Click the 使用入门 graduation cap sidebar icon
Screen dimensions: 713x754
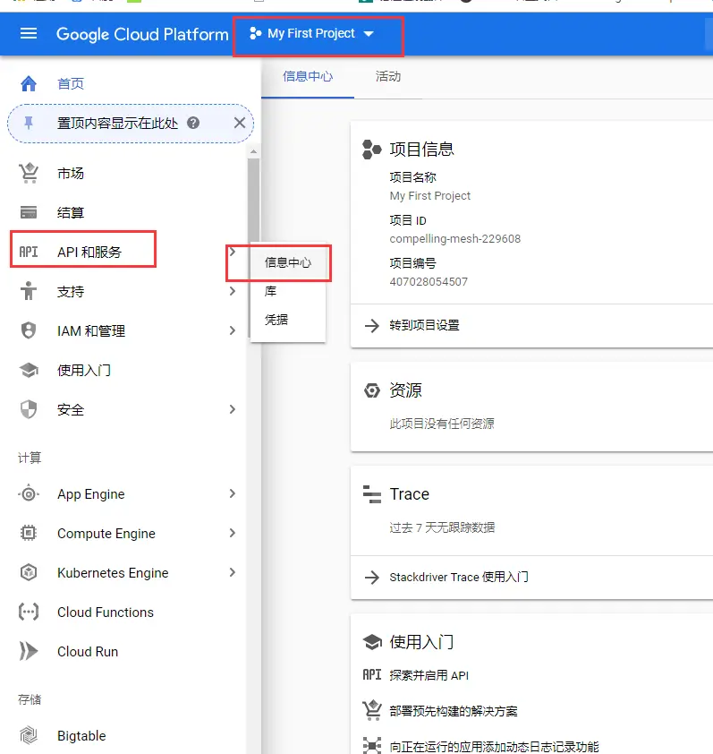(29, 370)
